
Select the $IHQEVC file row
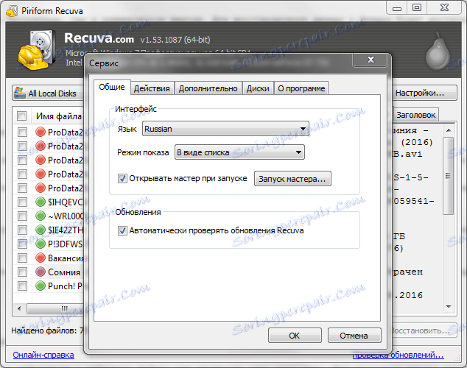tap(49, 202)
